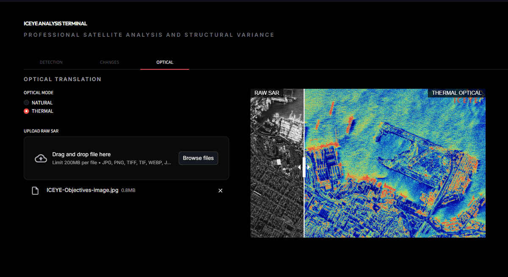Click the 0.8MB file size text
Image resolution: width=508 pixels, height=277 pixels.
128,191
